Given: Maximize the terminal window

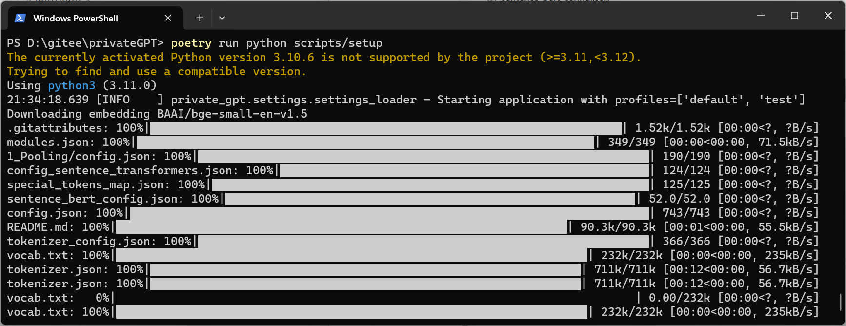Looking at the screenshot, I should [x=794, y=16].
